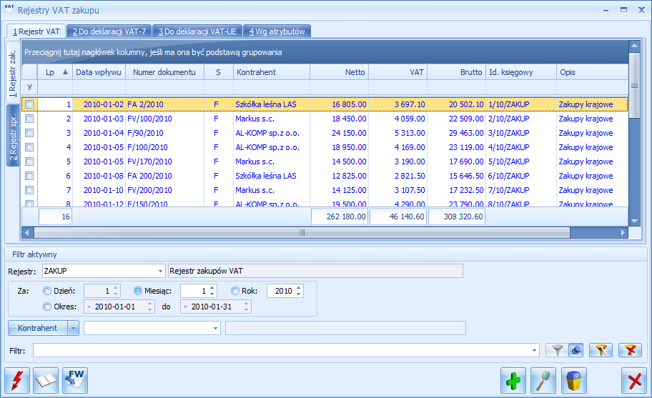Increase the Dzień spinner value
The height and width of the screenshot is (398, 652).
tap(116, 288)
